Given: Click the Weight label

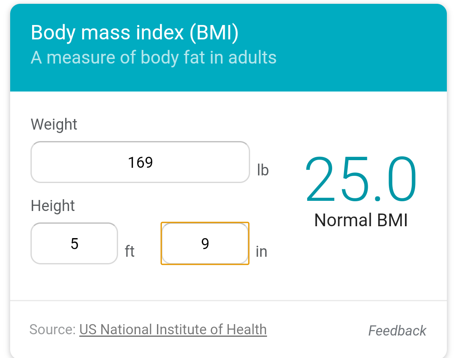Looking at the screenshot, I should (54, 125).
